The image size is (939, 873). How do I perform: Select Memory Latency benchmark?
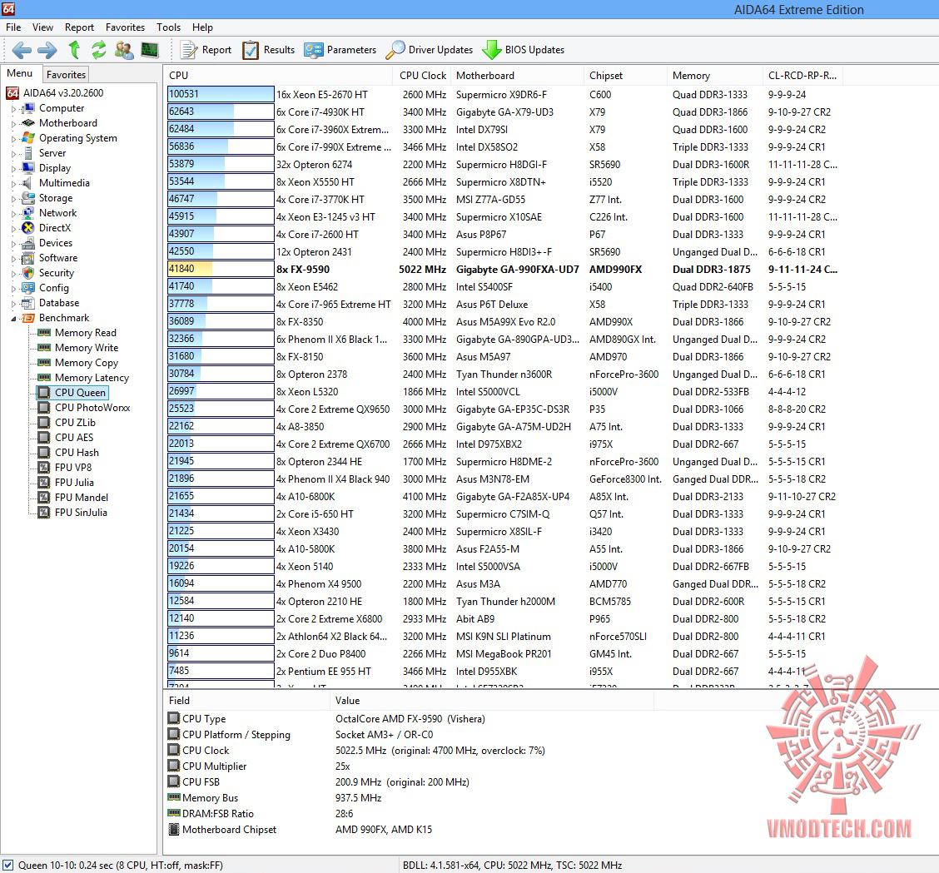[92, 378]
